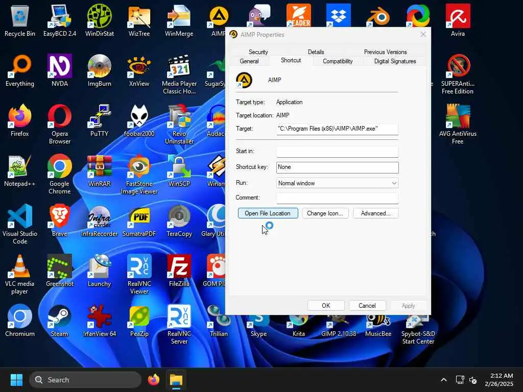Select the WinRAR desktop shortcut
The image size is (523, 392).
point(100,170)
